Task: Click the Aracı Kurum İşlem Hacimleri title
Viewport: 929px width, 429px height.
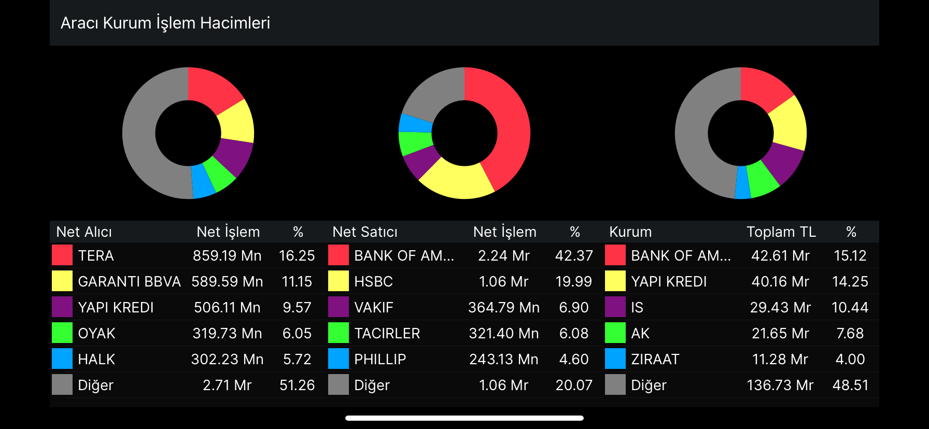Action: [165, 23]
